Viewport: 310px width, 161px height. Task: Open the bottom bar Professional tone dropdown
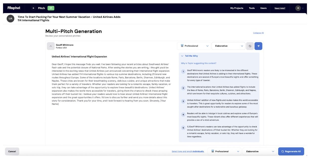click(x=225, y=151)
